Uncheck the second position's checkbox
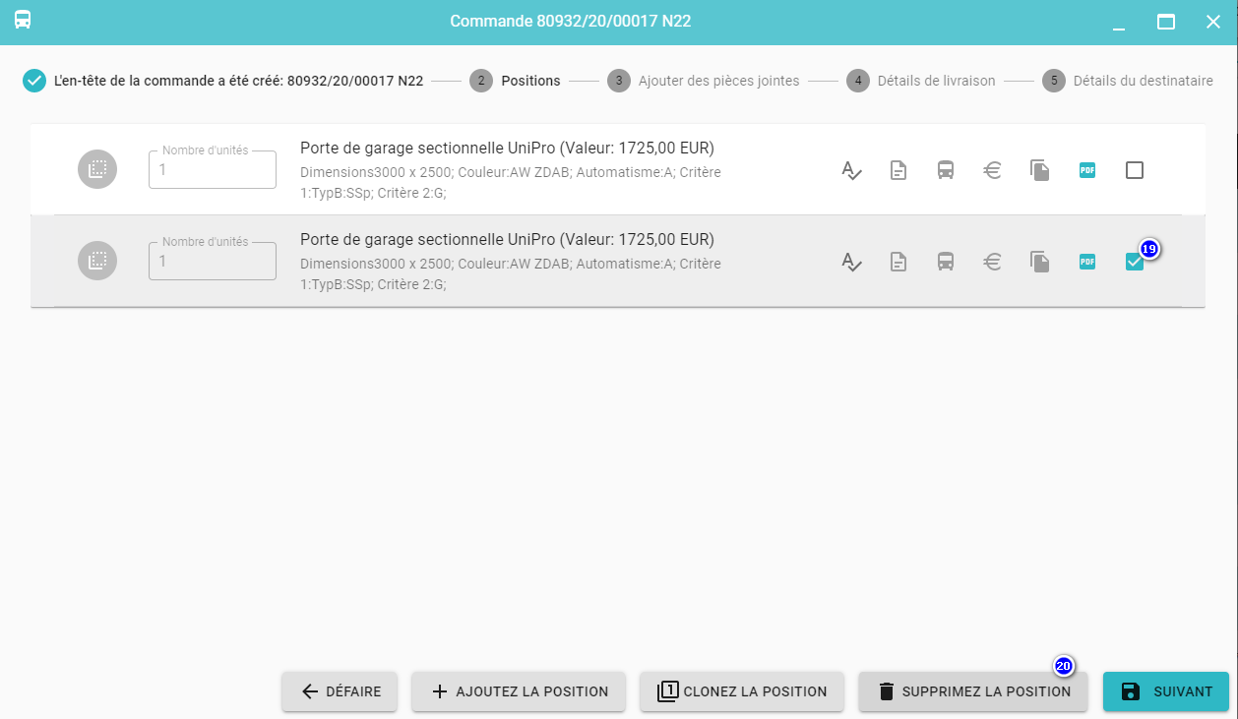Image resolution: width=1238 pixels, height=719 pixels. [1134, 263]
